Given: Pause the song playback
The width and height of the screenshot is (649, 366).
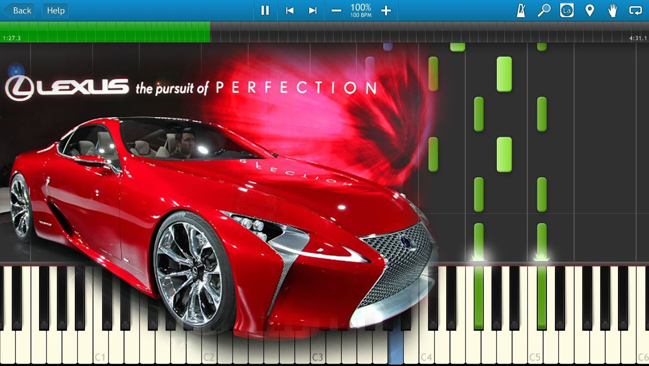Looking at the screenshot, I should point(265,10).
